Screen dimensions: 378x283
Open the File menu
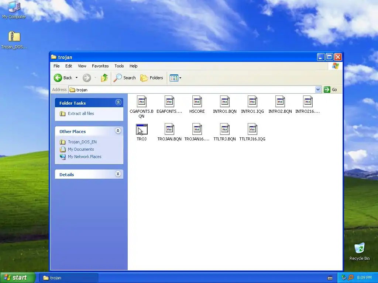[56, 66]
